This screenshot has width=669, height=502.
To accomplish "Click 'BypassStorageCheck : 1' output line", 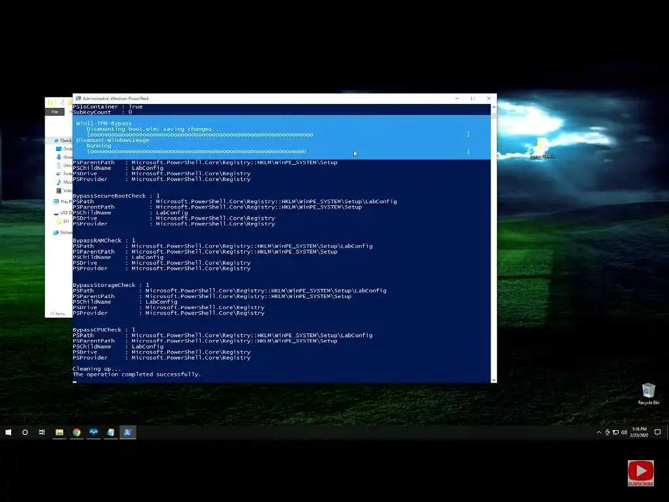I will (111, 285).
